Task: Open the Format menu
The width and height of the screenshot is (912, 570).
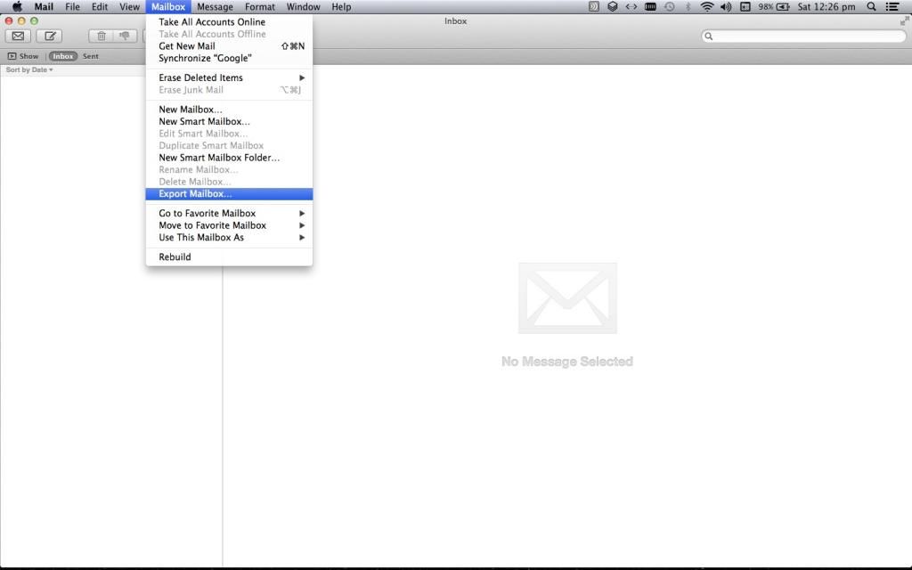Action: coord(259,7)
